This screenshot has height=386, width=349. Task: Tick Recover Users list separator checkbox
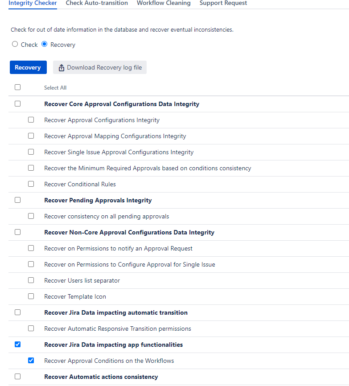click(x=31, y=280)
